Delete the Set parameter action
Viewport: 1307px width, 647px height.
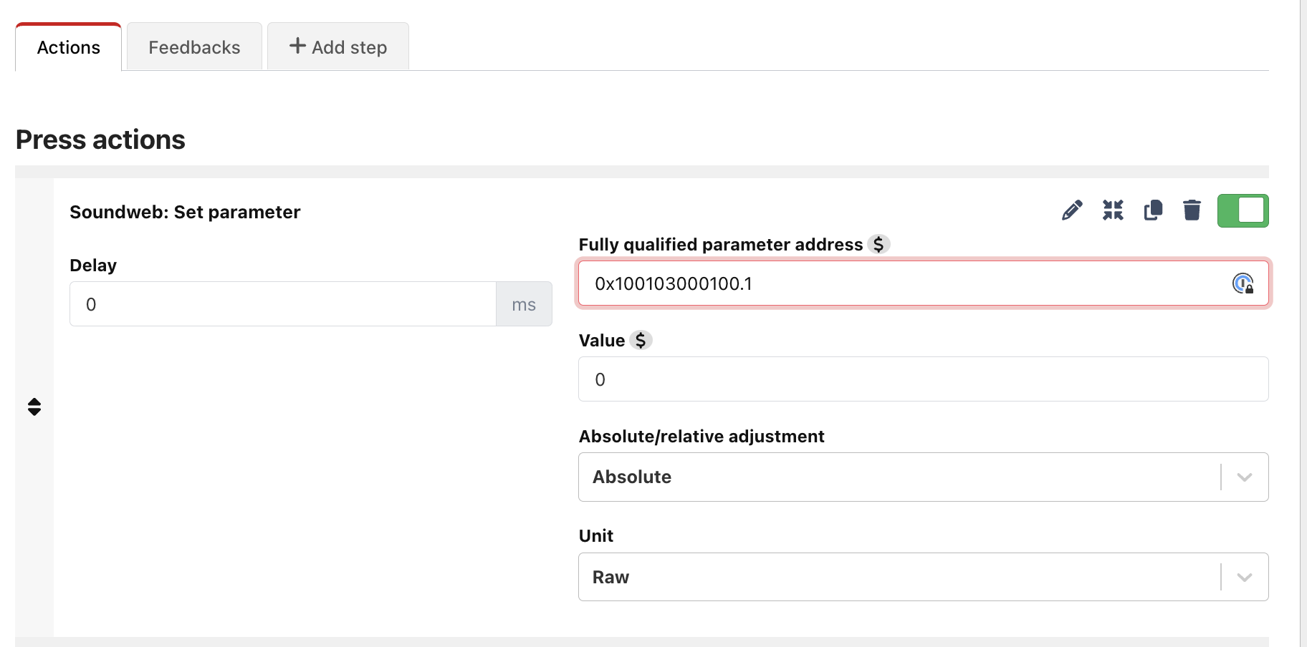tap(1192, 210)
